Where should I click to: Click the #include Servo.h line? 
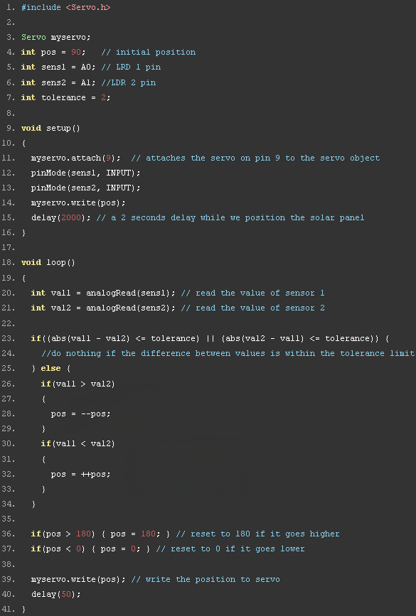[x=65, y=7]
